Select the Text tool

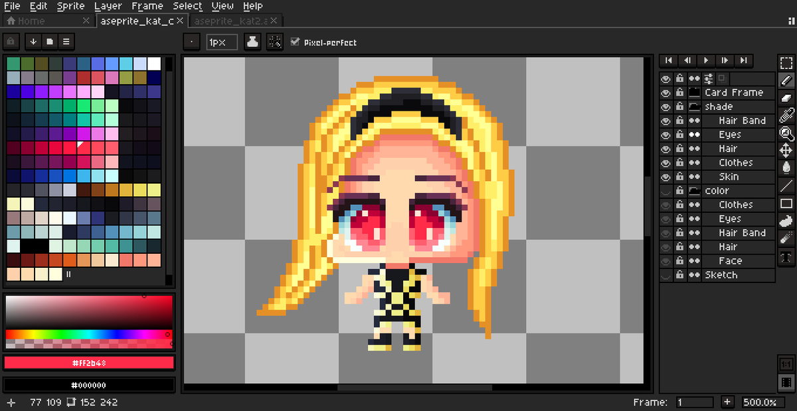(786, 256)
